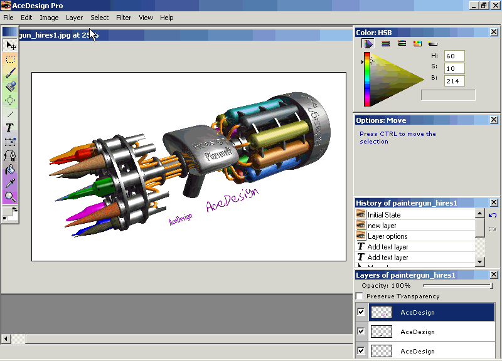This screenshot has height=361, width=502.
Task: Select the Paintbrush tool
Action: (10, 73)
